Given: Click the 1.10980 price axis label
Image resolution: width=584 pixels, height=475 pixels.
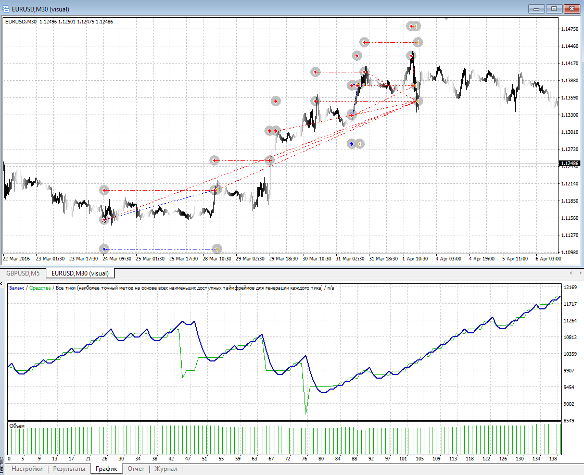Looking at the screenshot, I should click(x=570, y=252).
